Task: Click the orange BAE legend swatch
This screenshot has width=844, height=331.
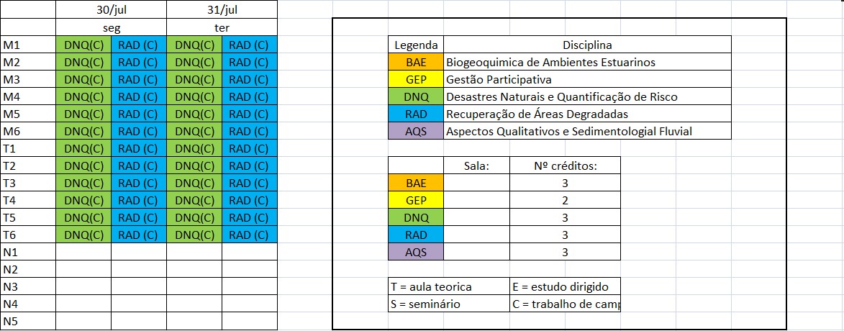Action: 416,63
